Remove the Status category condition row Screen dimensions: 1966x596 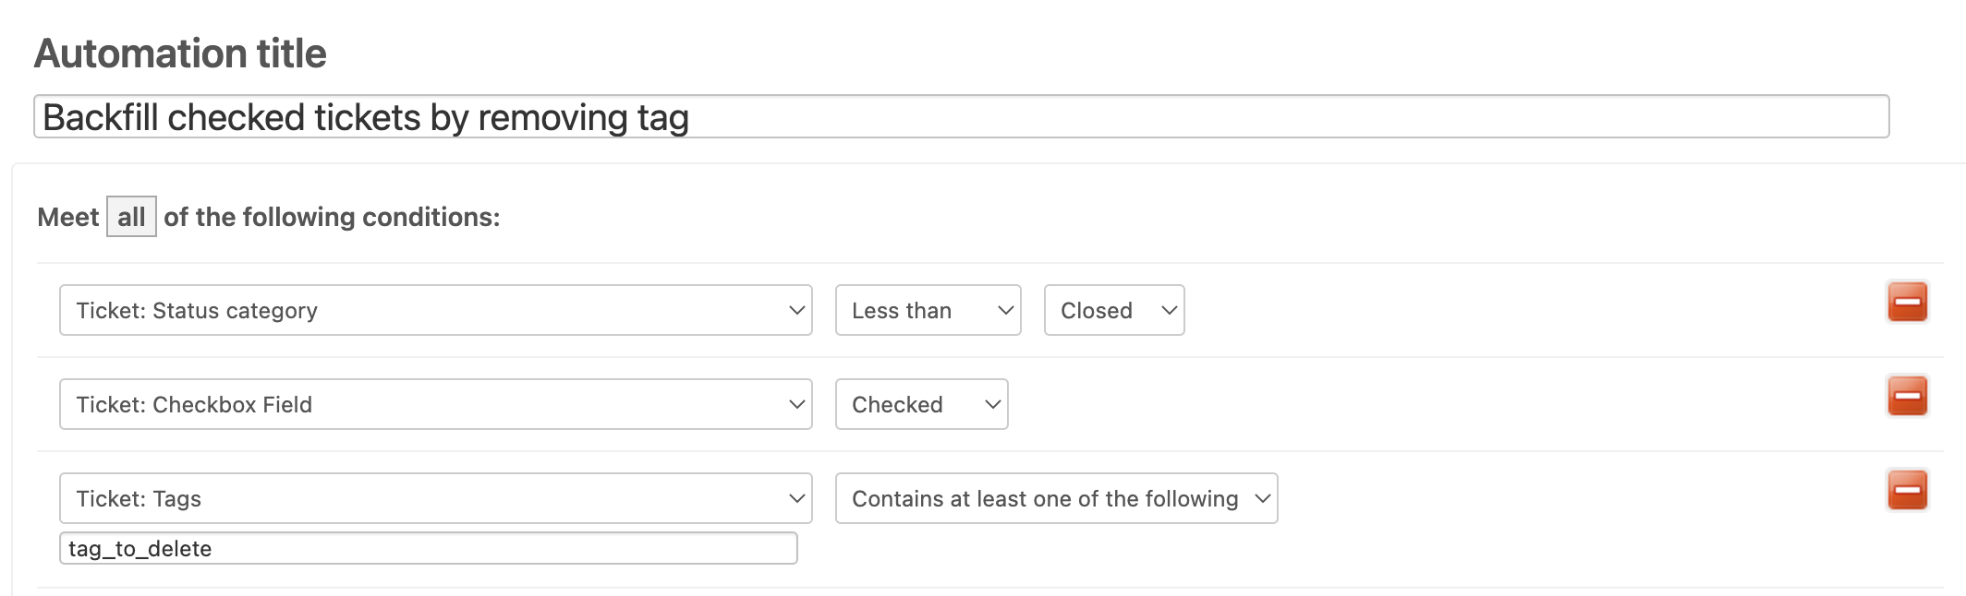(x=1906, y=302)
